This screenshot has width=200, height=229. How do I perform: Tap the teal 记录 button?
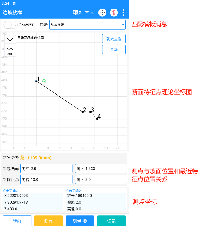(111, 221)
